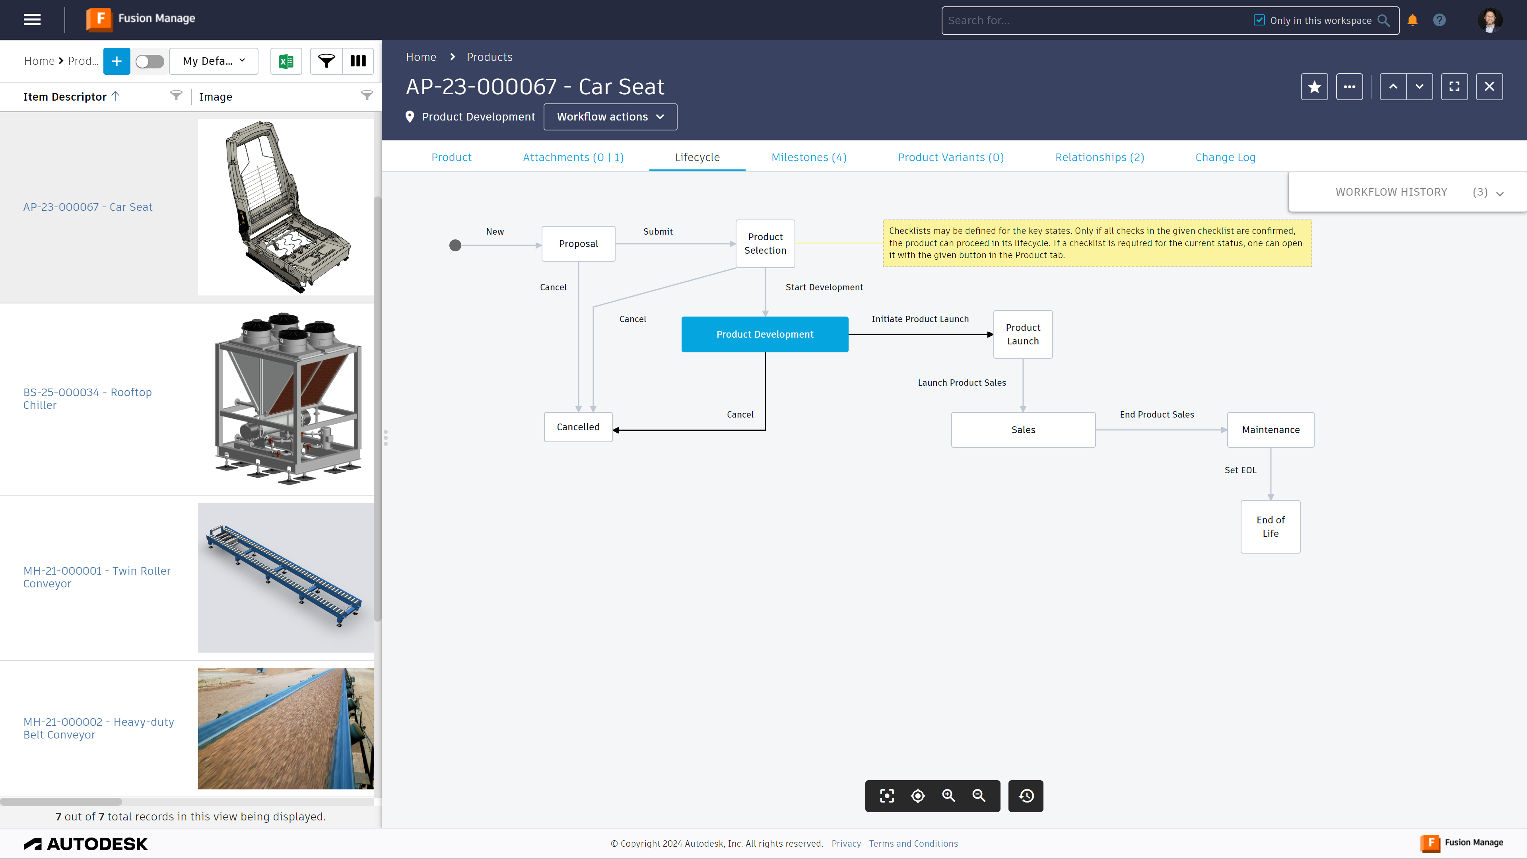
Task: Add the Car Seat record to favorites
Action: pyautogui.click(x=1314, y=87)
